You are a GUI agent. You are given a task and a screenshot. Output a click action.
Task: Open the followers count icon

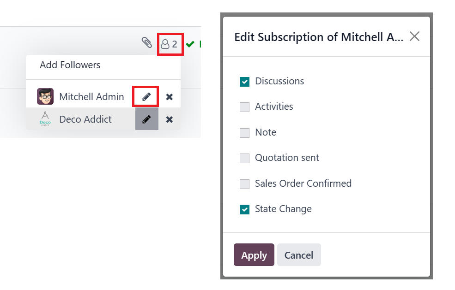click(169, 44)
